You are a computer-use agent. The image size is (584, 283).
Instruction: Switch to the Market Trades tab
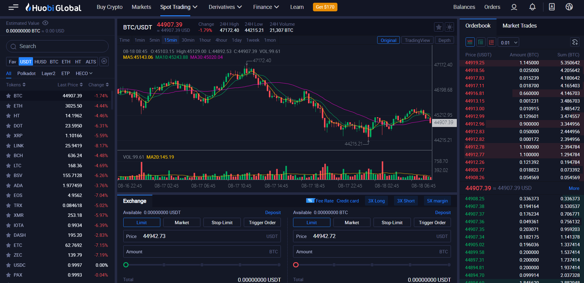click(519, 26)
